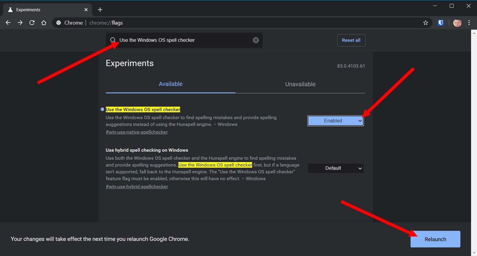Open the Bitwarden shield extension

[x=441, y=23]
